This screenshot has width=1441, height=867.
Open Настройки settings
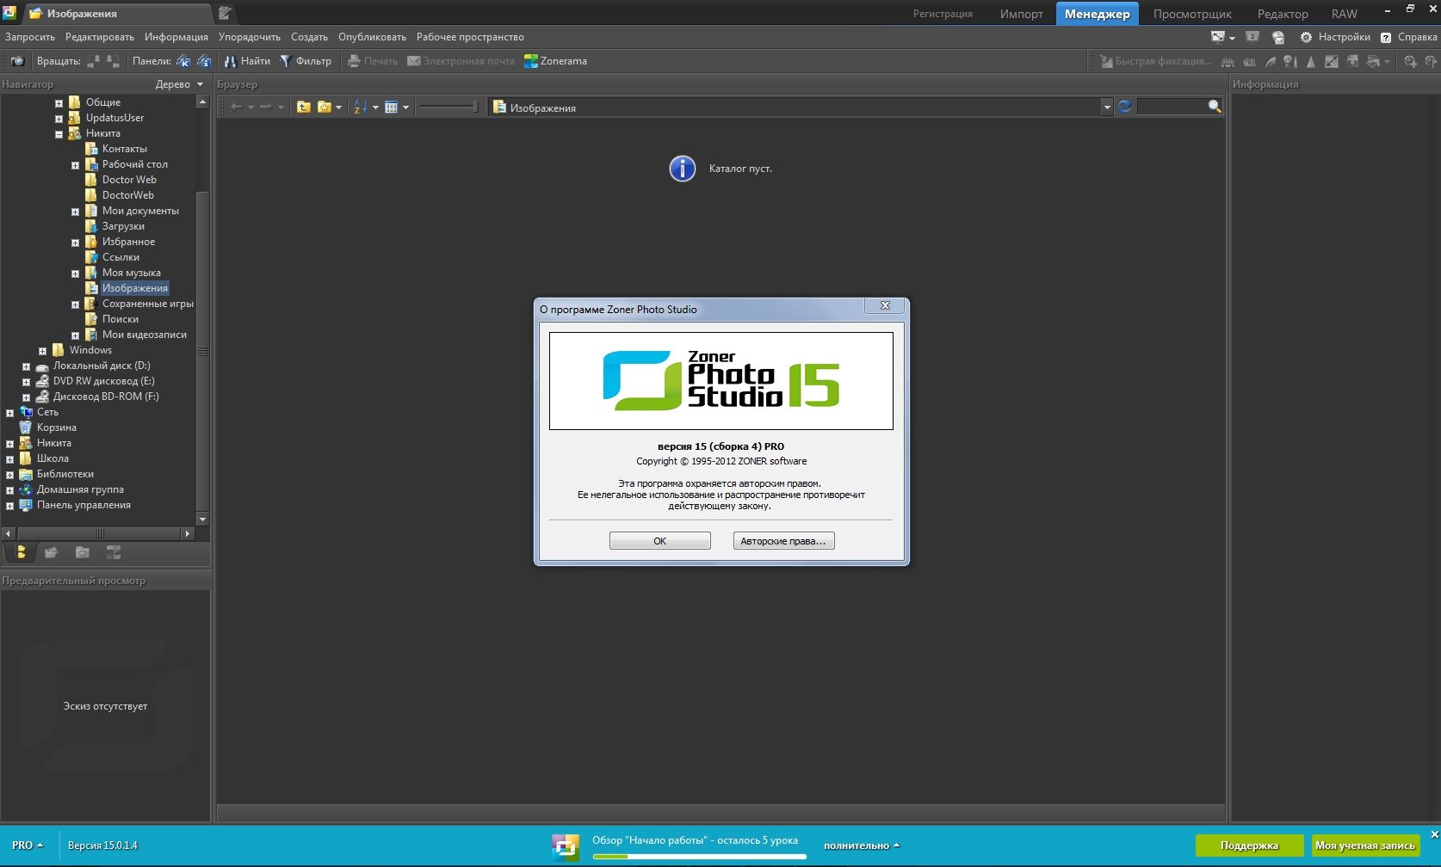tap(1335, 37)
